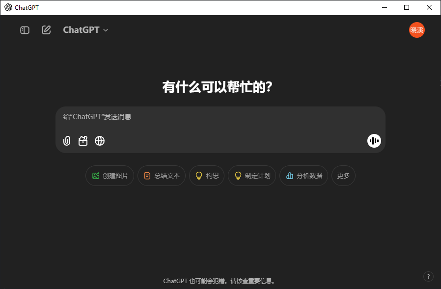Start voice mode with the waveform icon

374,141
